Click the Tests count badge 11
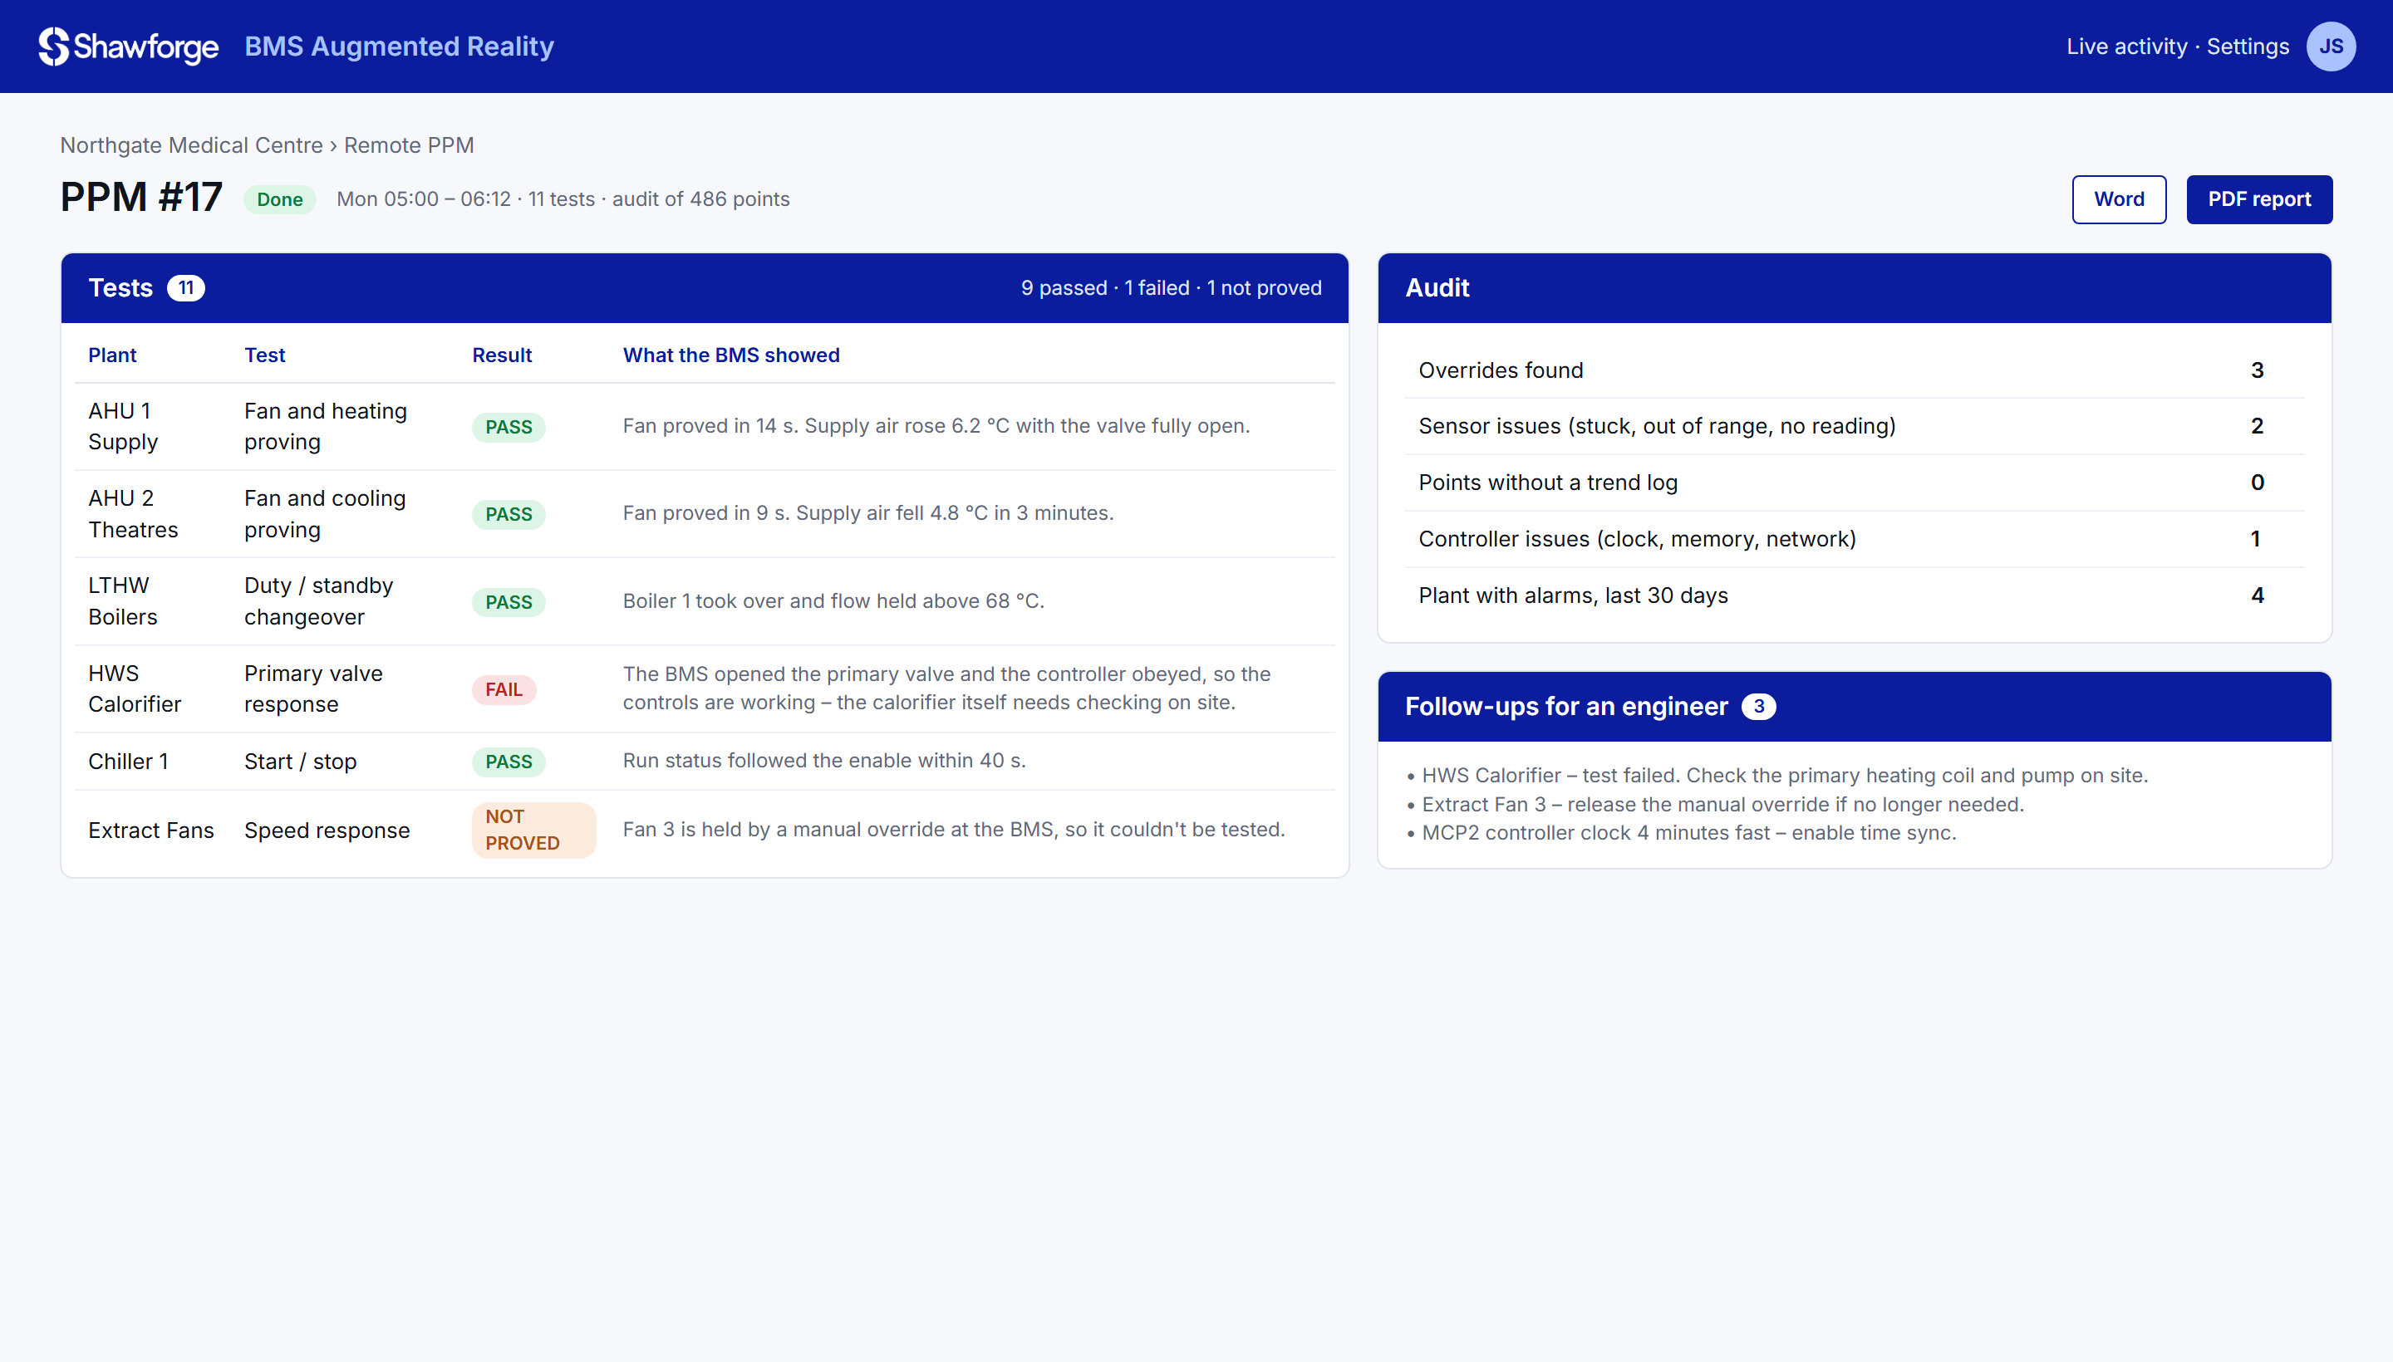2393x1362 pixels. click(x=185, y=288)
